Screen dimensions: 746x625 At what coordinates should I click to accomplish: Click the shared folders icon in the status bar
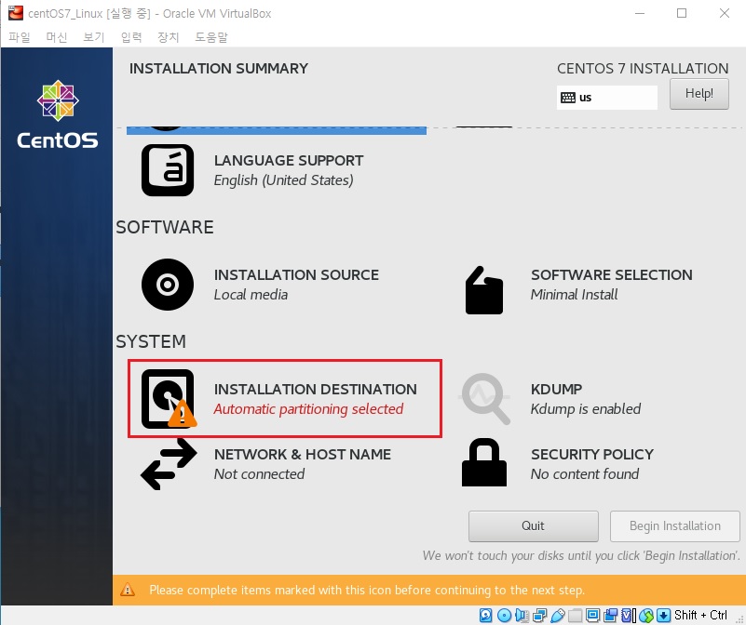point(575,615)
